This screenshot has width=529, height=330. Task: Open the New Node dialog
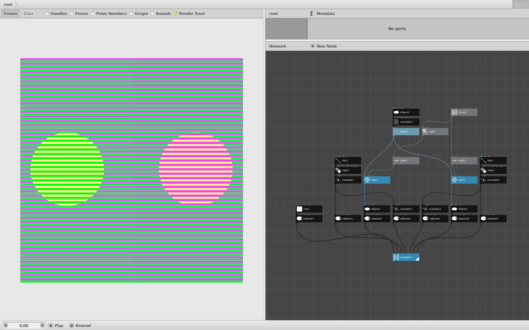point(324,46)
